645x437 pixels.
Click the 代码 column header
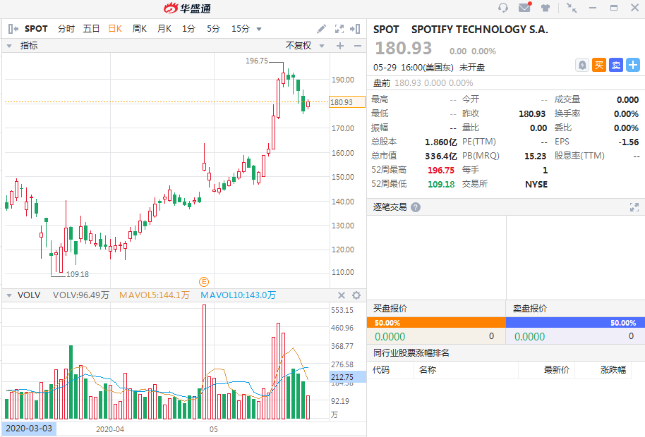tap(381, 369)
